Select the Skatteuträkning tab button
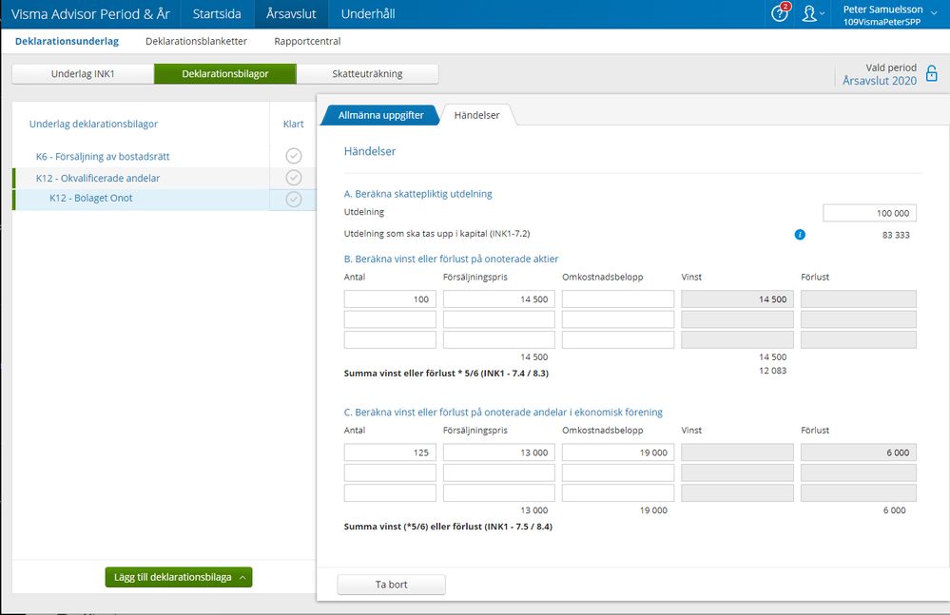 [367, 74]
